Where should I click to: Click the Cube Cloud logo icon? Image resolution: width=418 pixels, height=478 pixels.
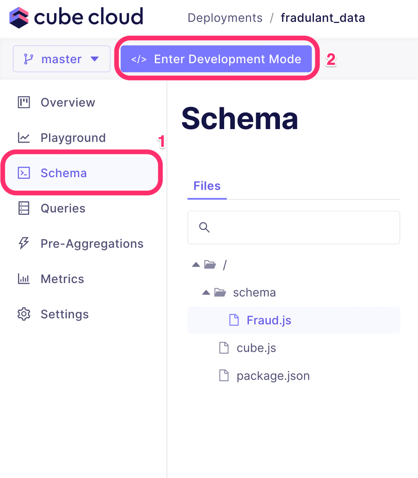point(19,18)
